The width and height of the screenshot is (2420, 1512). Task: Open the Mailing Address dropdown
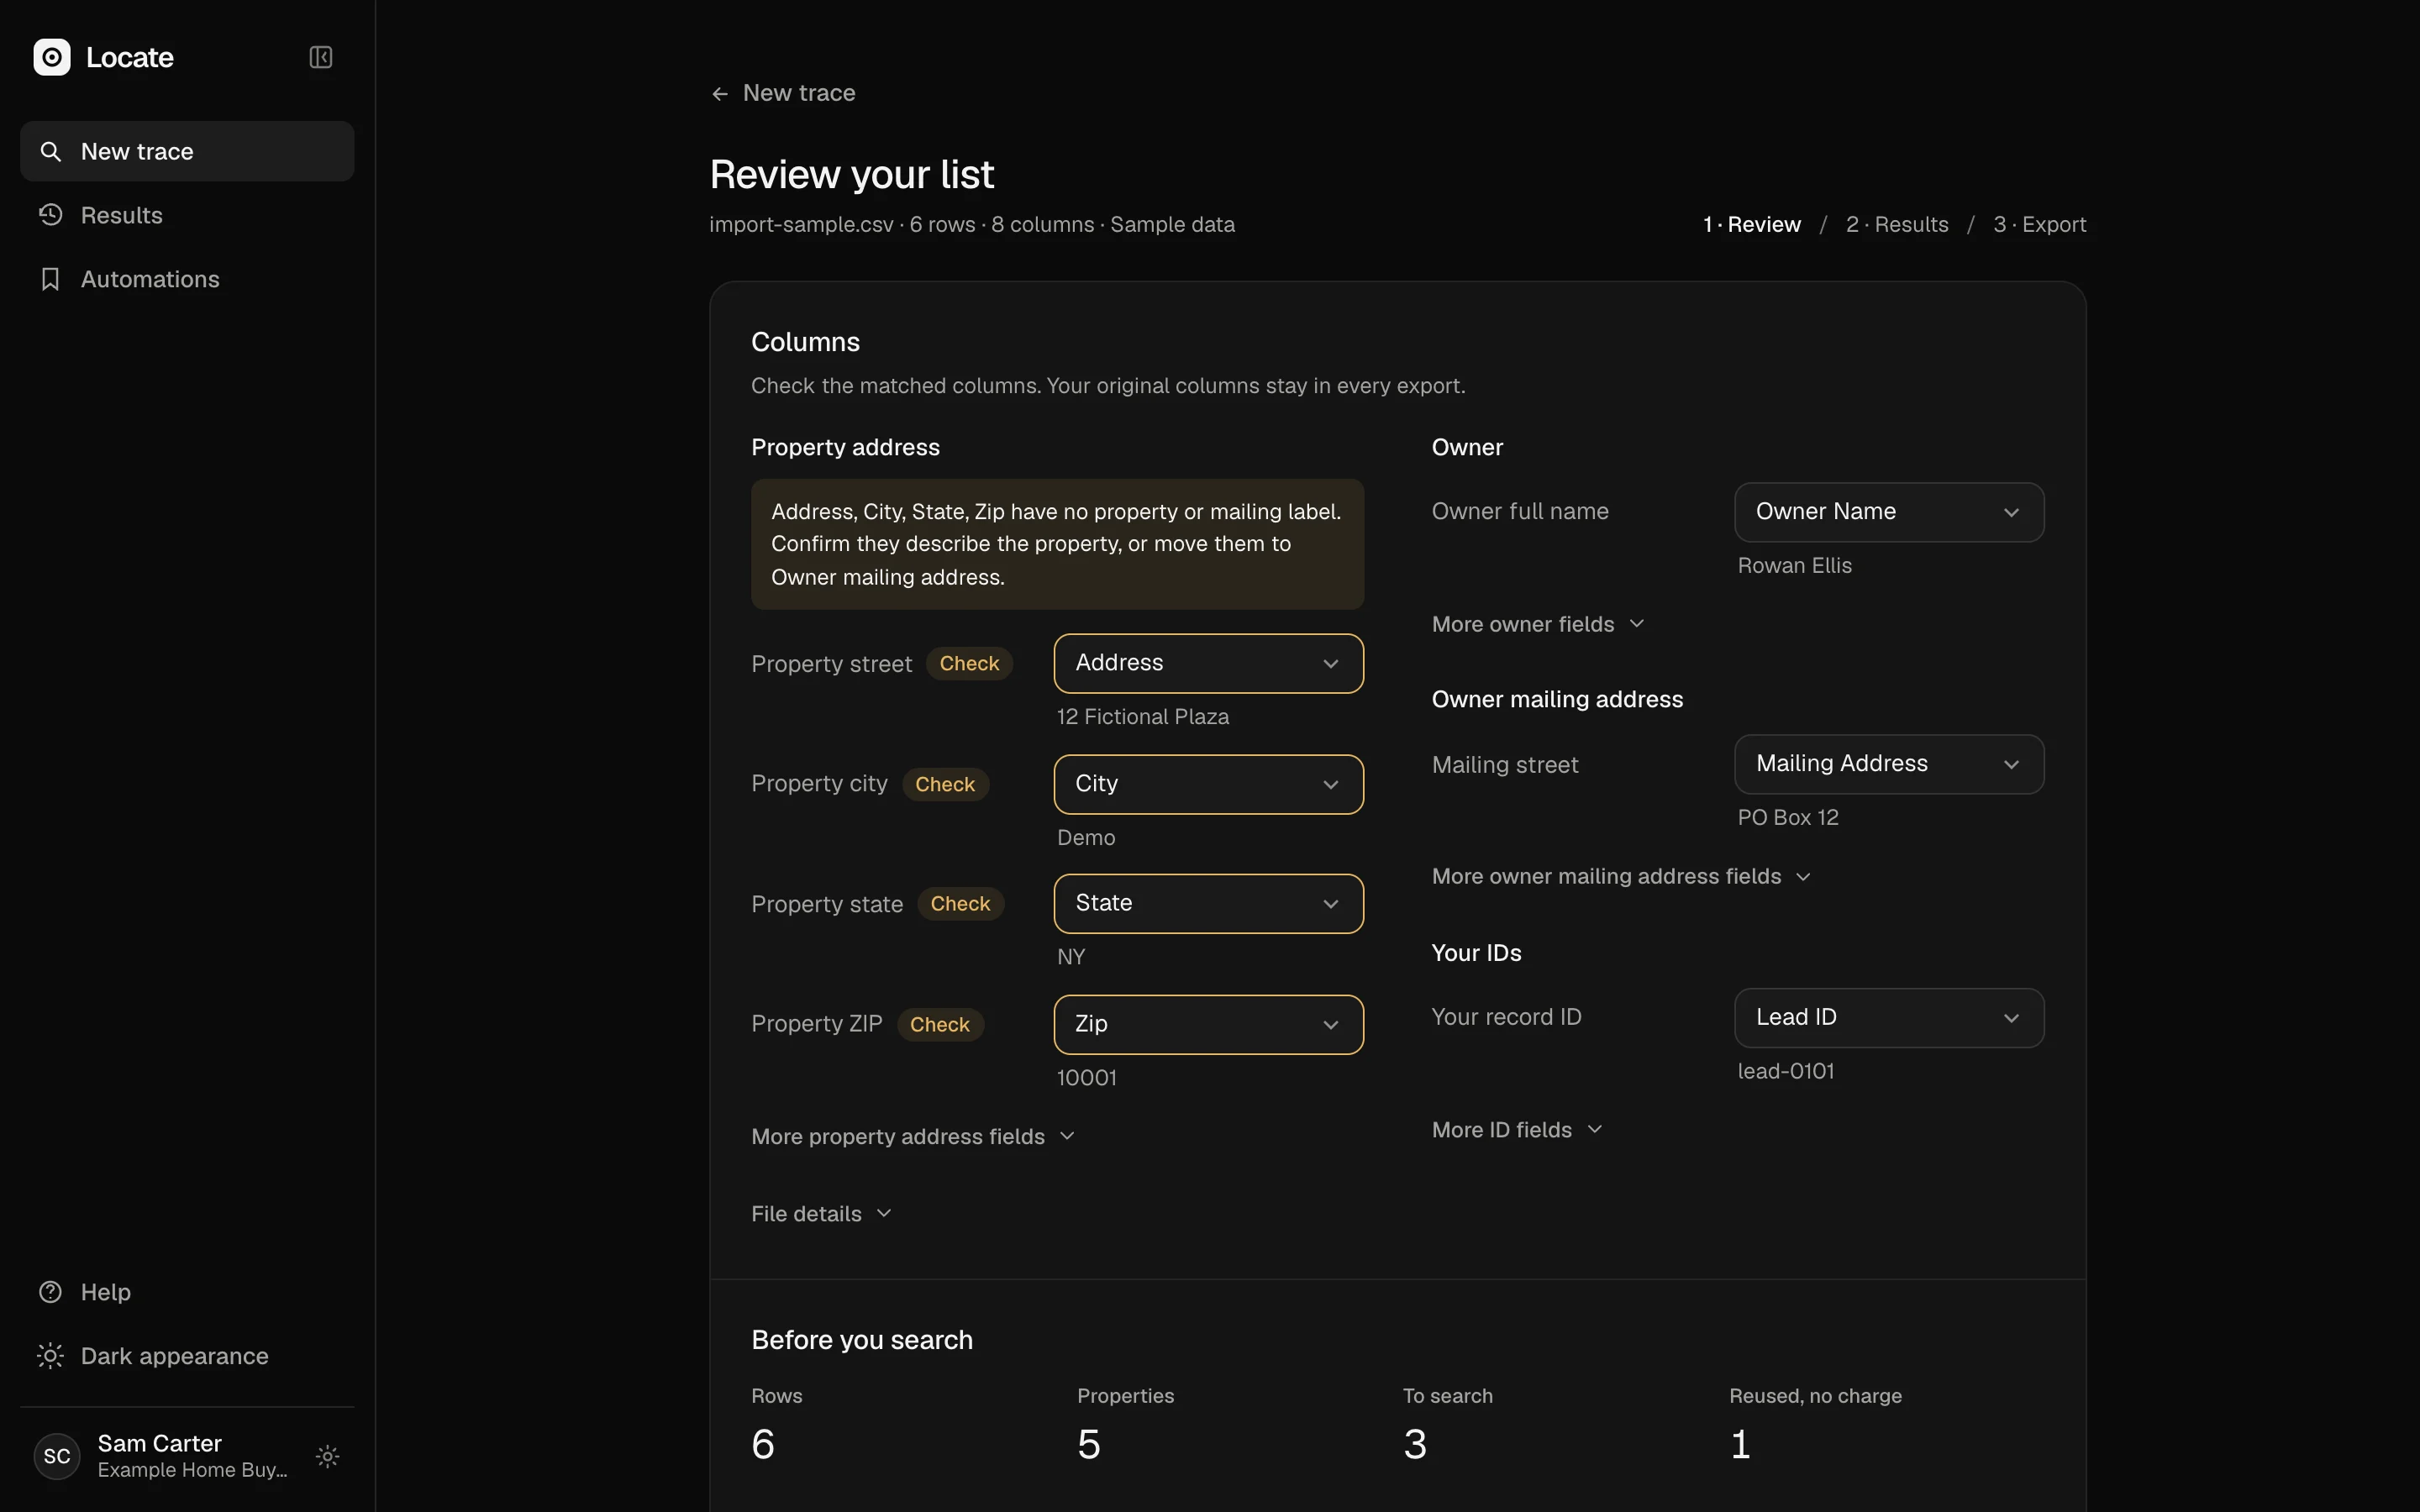(1889, 764)
